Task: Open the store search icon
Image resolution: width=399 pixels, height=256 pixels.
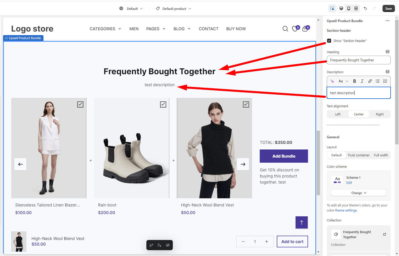Action: pyautogui.click(x=285, y=29)
